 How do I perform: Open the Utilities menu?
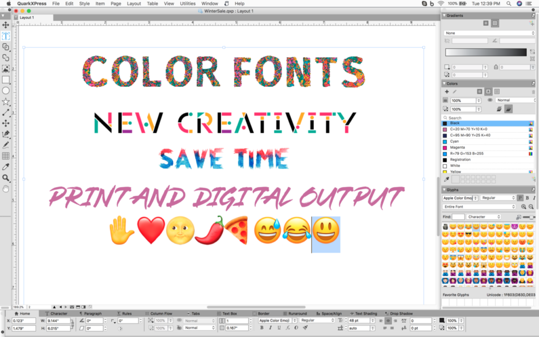[187, 3]
